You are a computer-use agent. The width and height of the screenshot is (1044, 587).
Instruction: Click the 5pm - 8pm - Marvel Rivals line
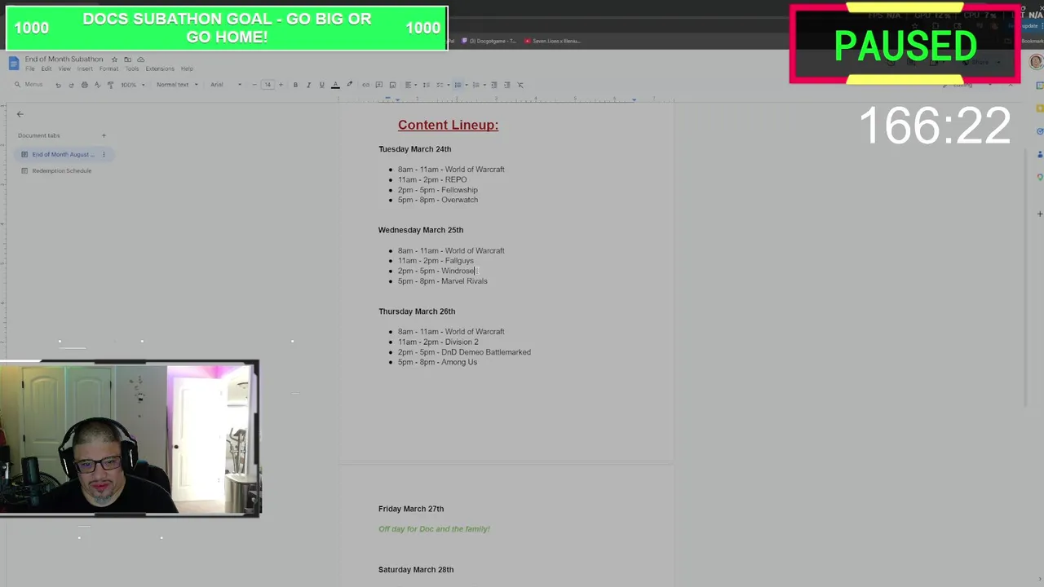click(443, 281)
